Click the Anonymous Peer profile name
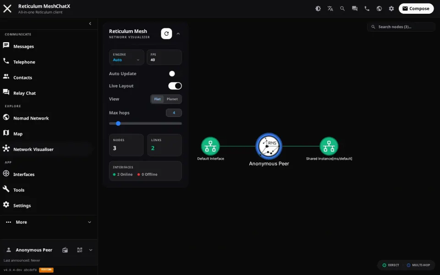The width and height of the screenshot is (440, 275). (34, 250)
